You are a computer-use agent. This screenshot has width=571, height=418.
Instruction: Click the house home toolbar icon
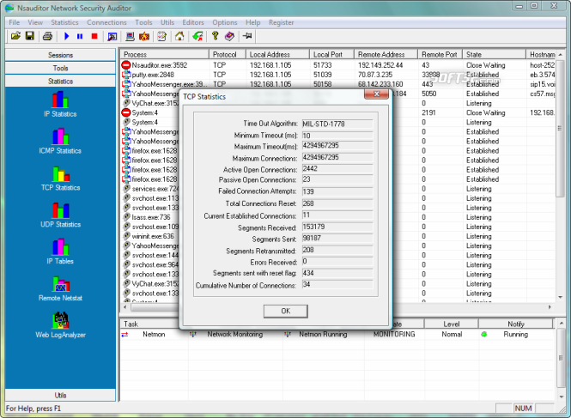point(179,36)
